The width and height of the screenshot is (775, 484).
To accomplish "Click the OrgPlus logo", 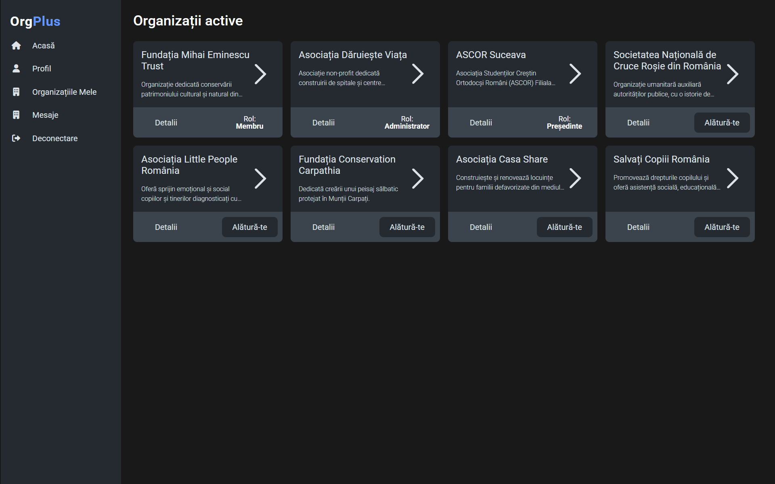I will [x=35, y=21].
